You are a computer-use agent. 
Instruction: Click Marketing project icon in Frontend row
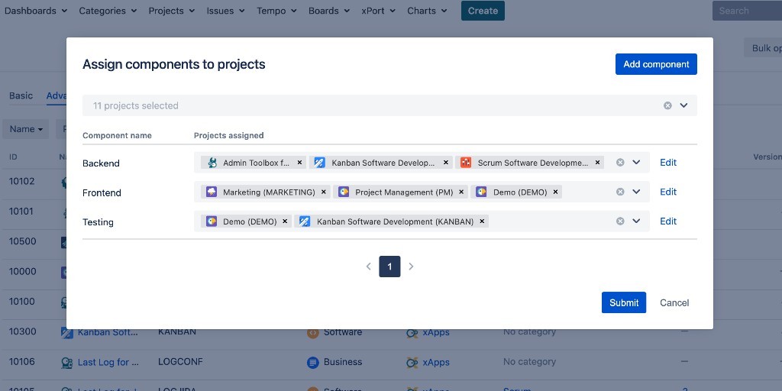pyautogui.click(x=212, y=192)
